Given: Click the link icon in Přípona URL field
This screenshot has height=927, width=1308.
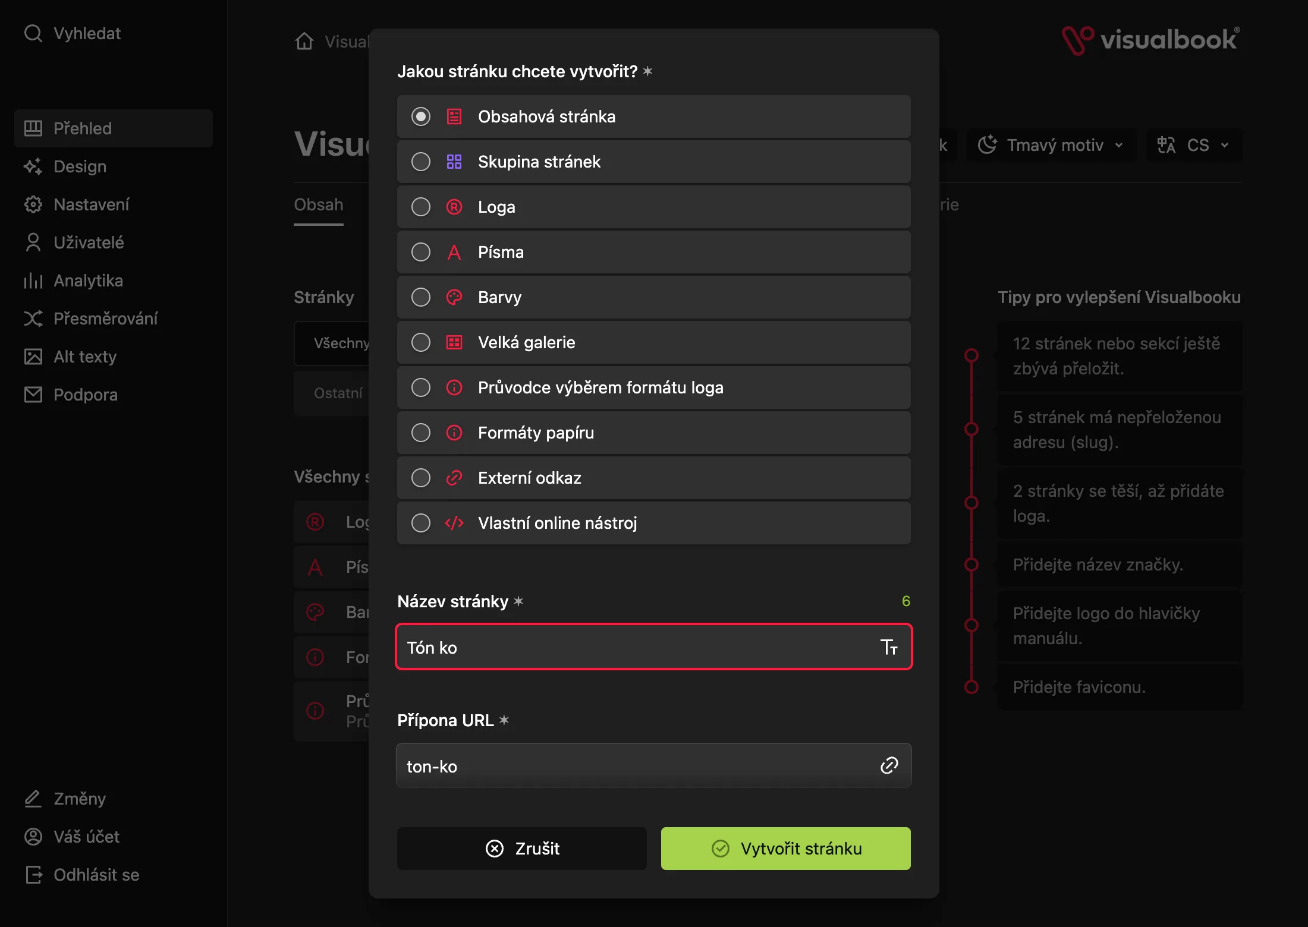Looking at the screenshot, I should (889, 765).
